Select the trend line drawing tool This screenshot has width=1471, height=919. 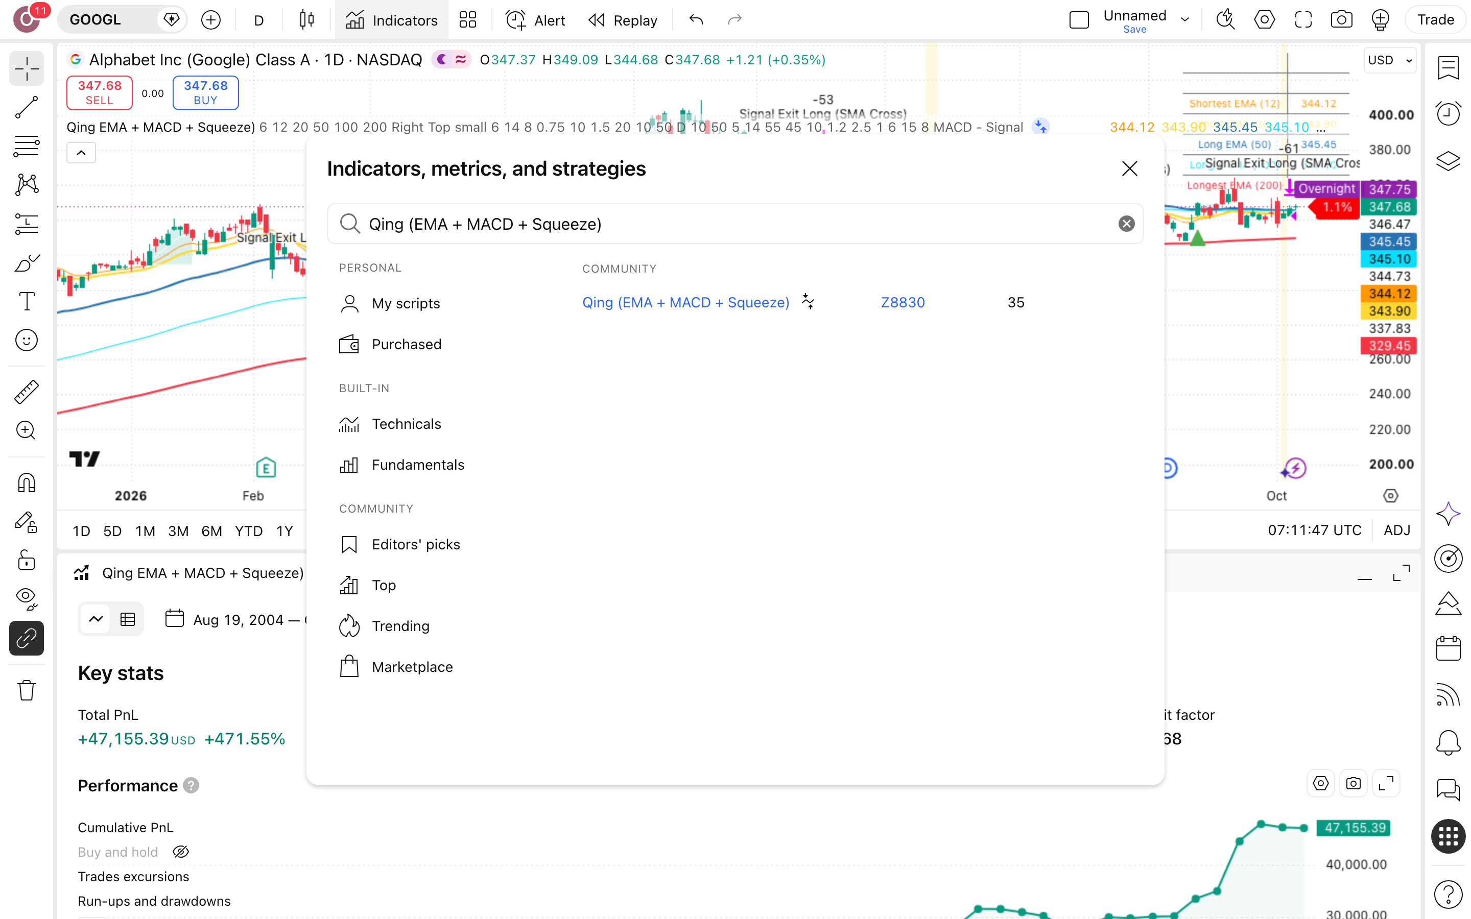26,108
